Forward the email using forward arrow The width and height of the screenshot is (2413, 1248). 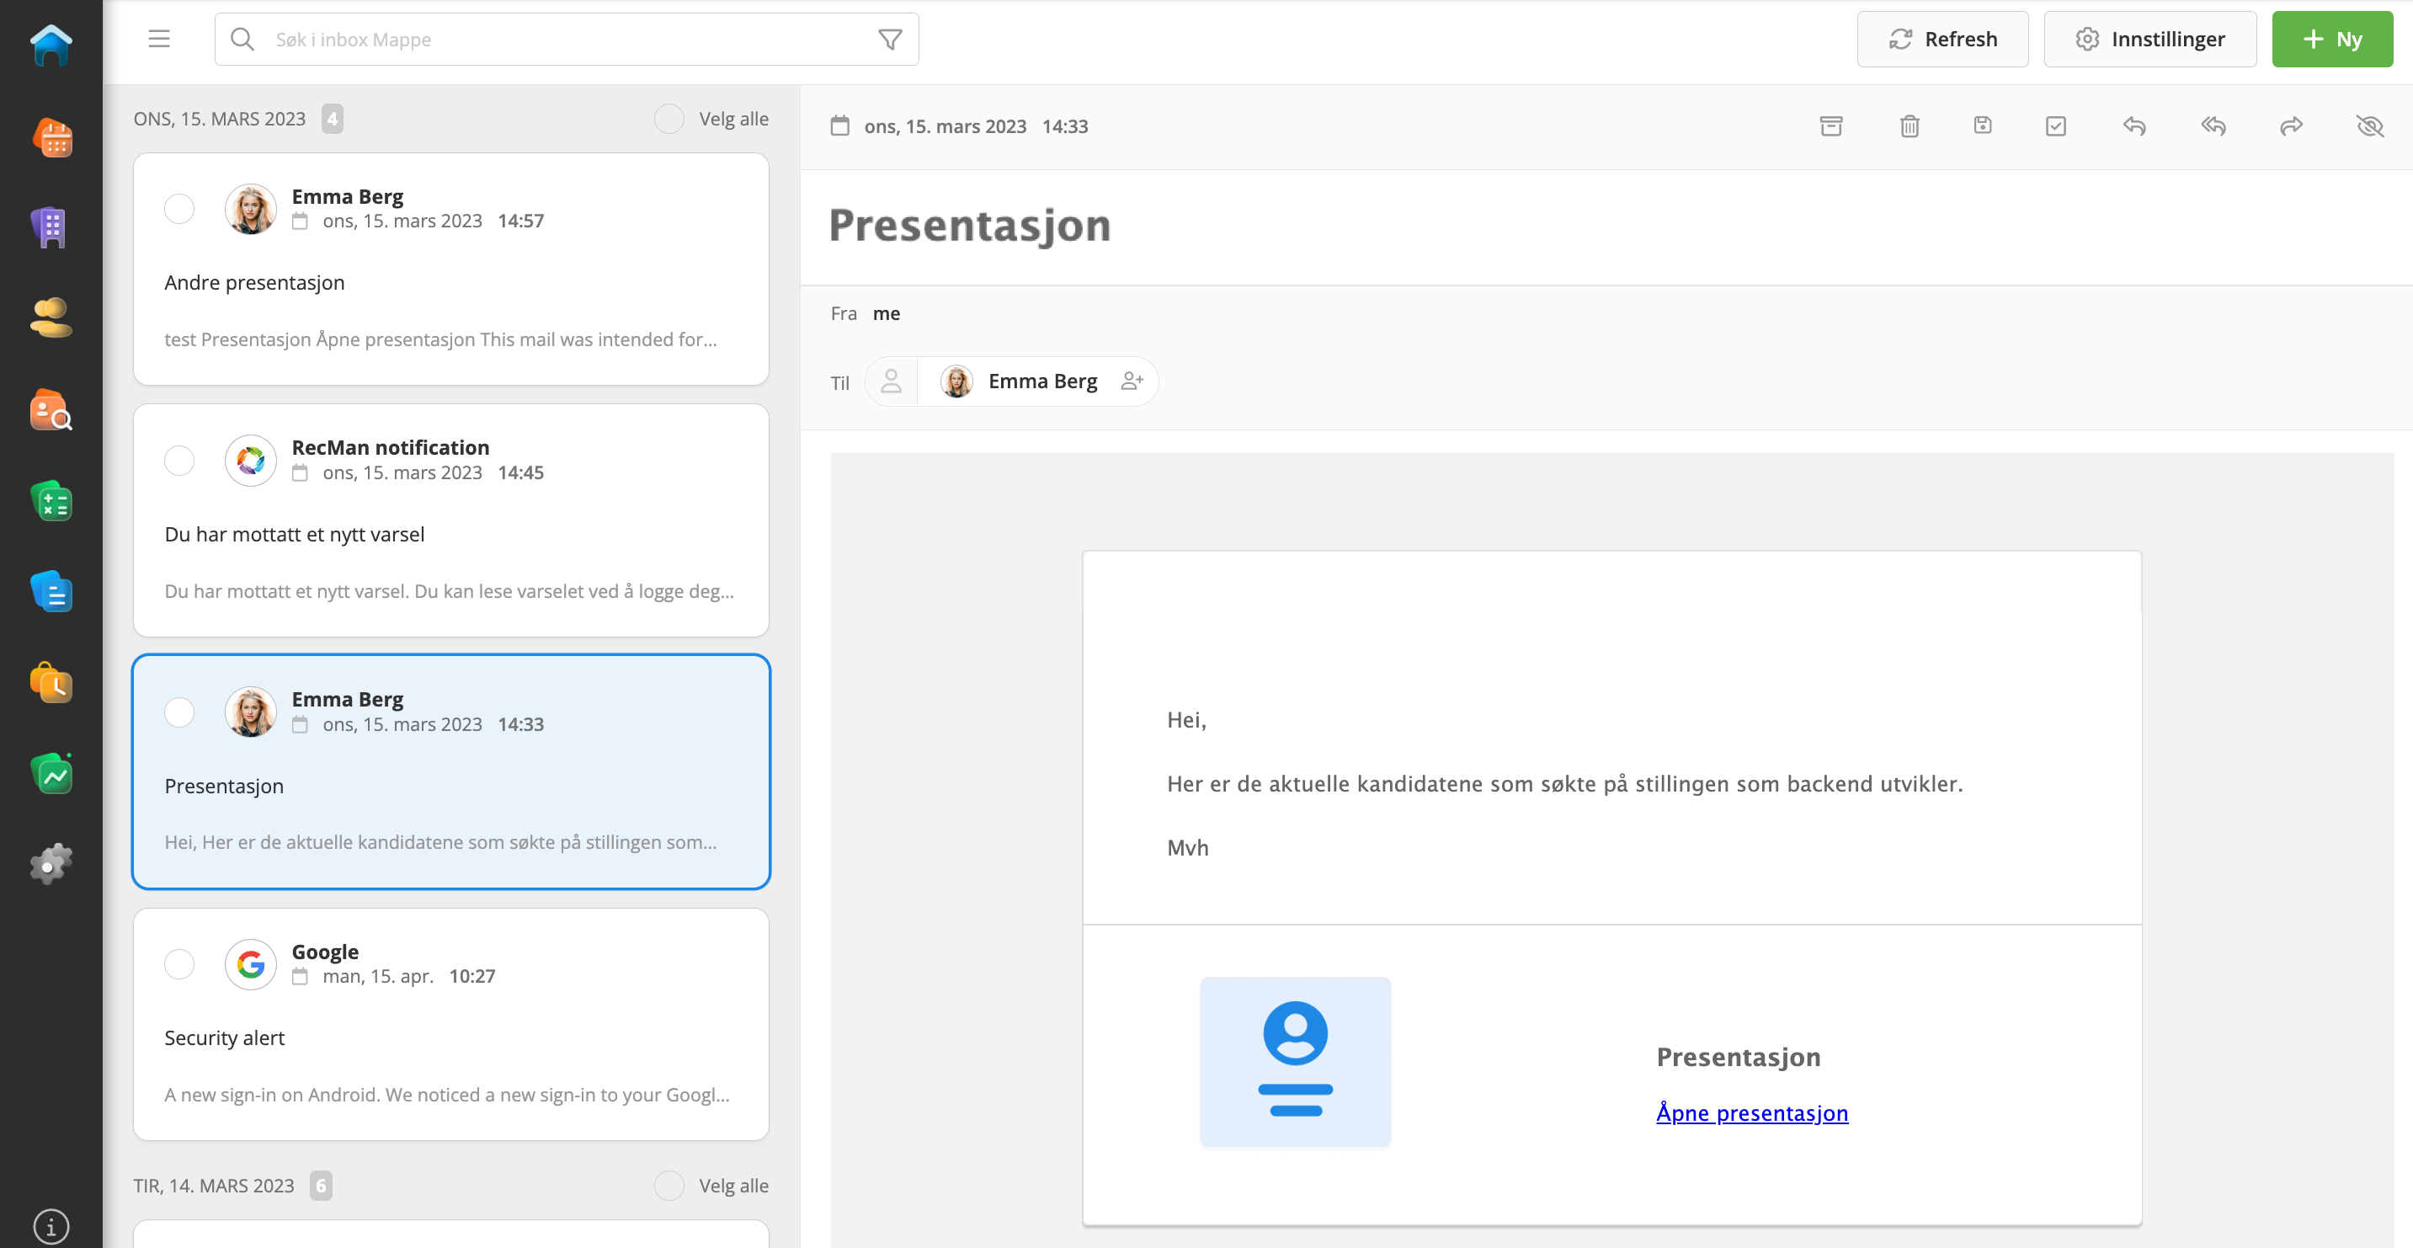click(x=2291, y=126)
